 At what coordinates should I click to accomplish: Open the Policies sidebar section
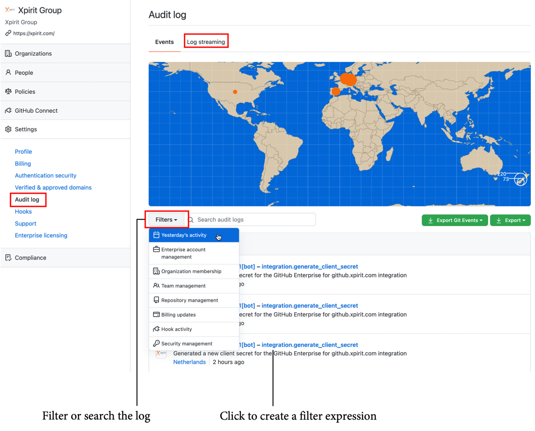click(65, 91)
